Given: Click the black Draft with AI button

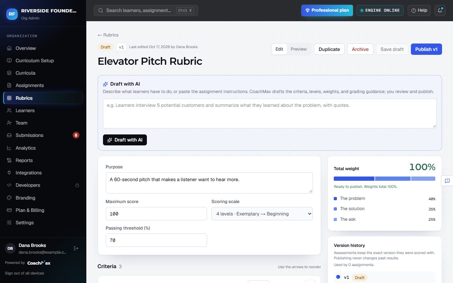Looking at the screenshot, I should click(x=125, y=140).
